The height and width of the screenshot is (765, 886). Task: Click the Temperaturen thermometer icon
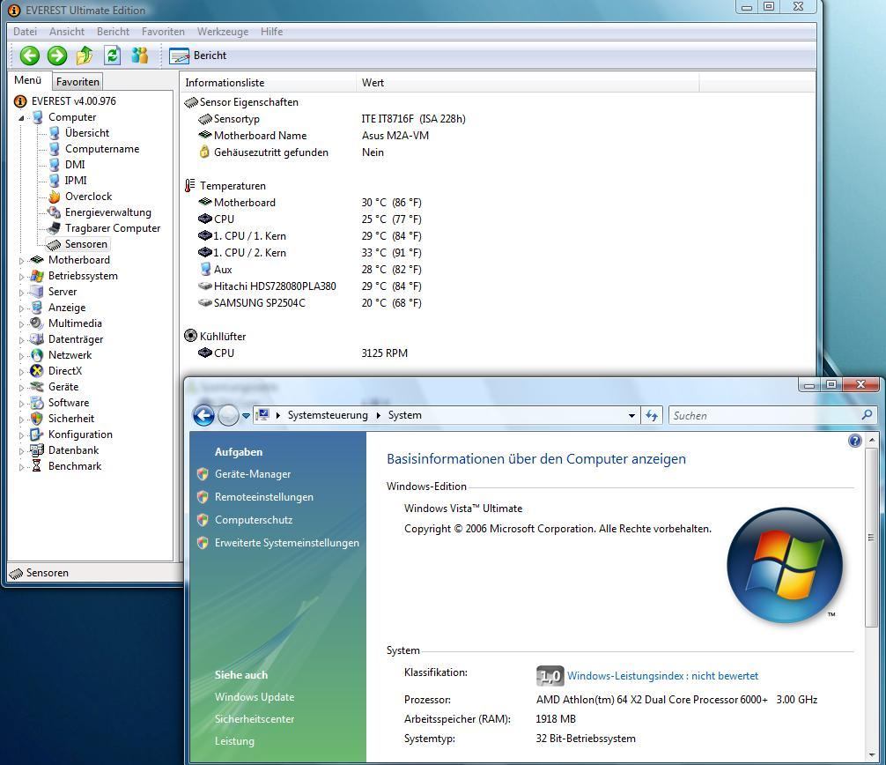[x=190, y=185]
